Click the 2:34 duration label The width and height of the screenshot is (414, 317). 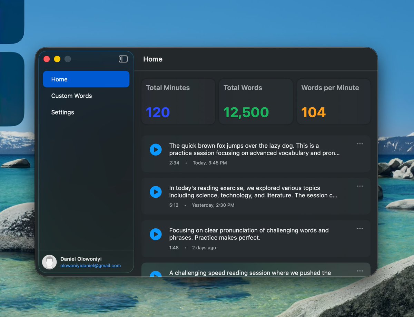tap(174, 163)
